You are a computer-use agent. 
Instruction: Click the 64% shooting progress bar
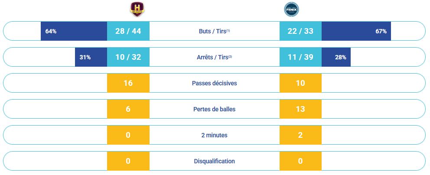point(74,31)
